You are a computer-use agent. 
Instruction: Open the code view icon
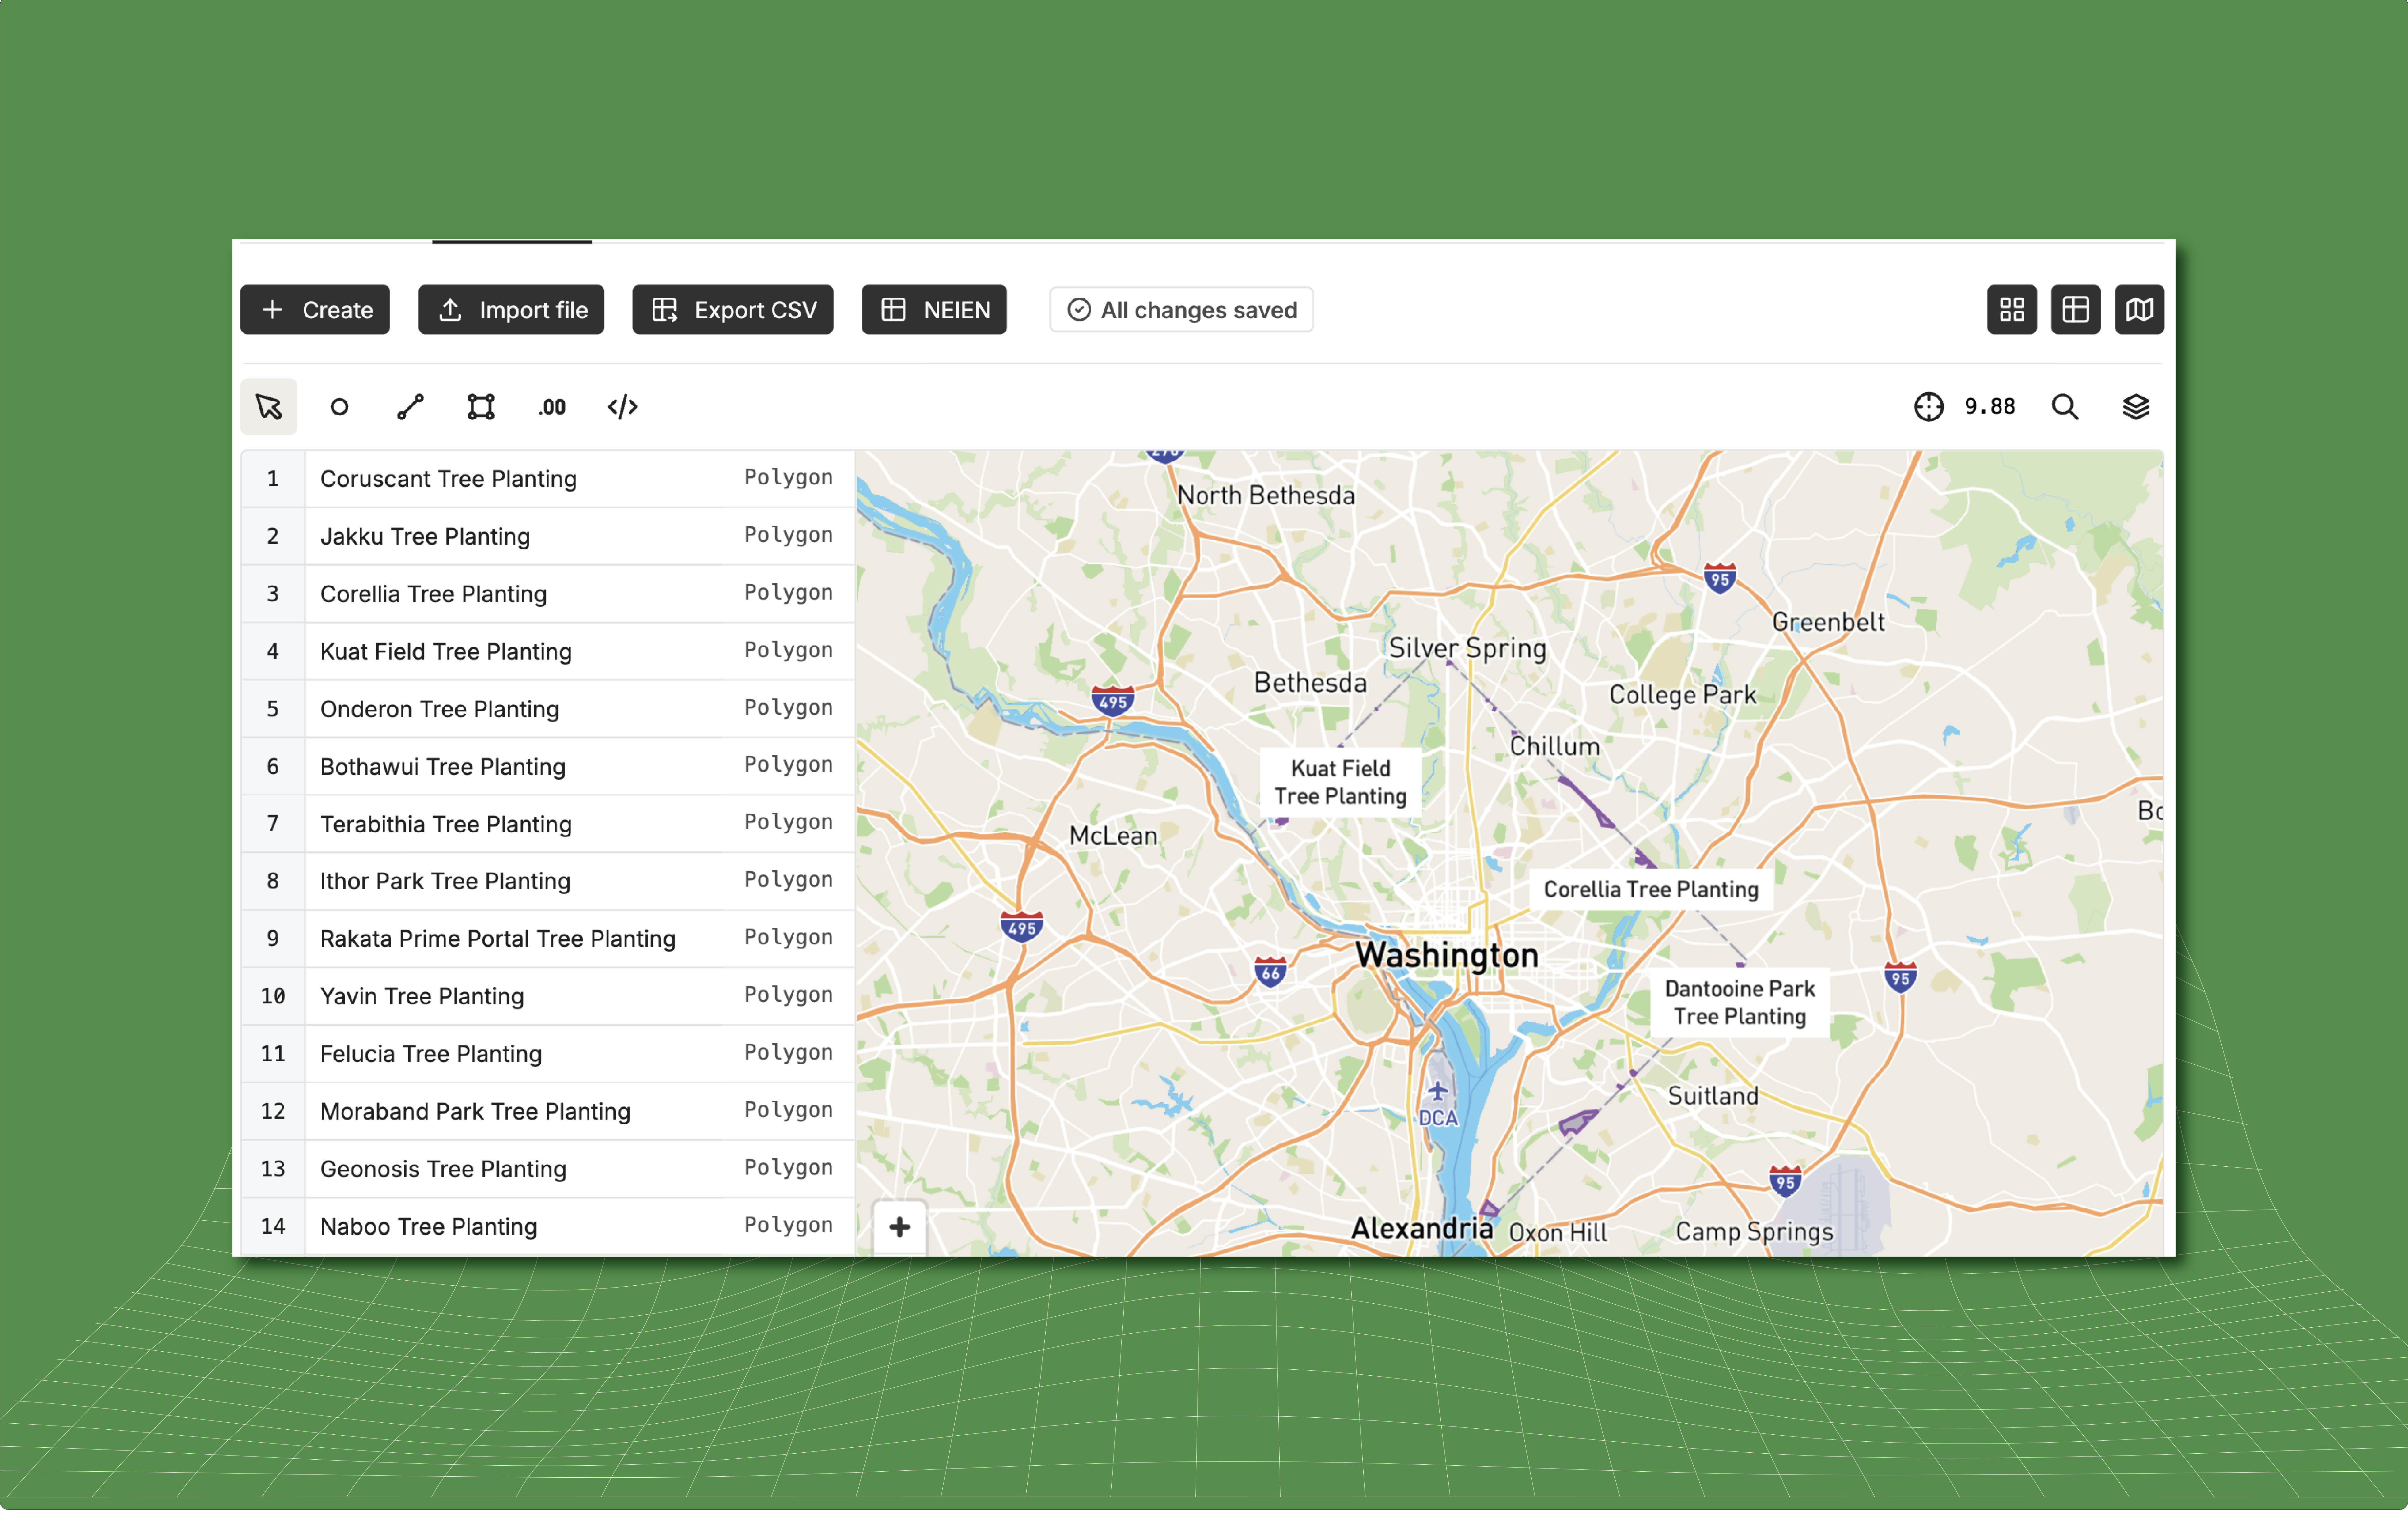[x=623, y=407]
